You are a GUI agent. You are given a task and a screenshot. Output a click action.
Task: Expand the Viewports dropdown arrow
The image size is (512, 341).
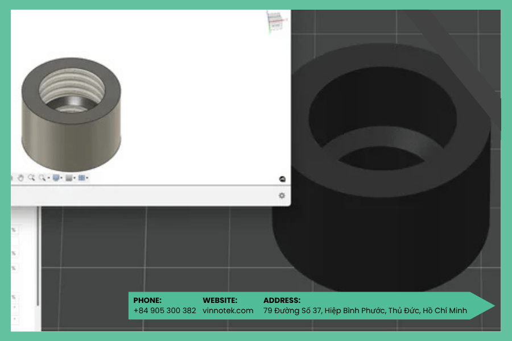pyautogui.click(x=87, y=178)
